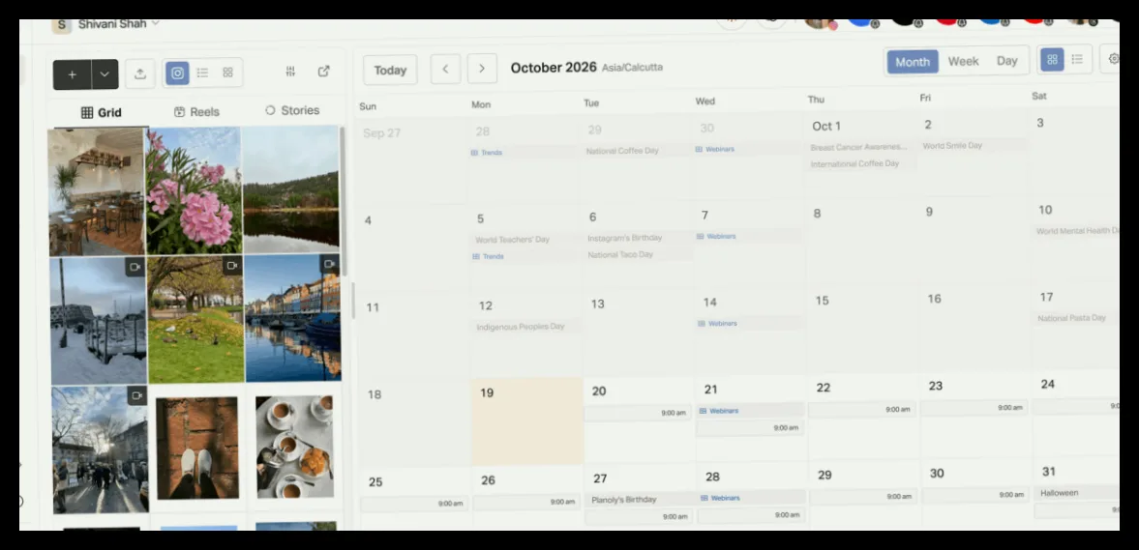Select the 9:00 am slot on October 26
The image size is (1139, 550).
526,502
